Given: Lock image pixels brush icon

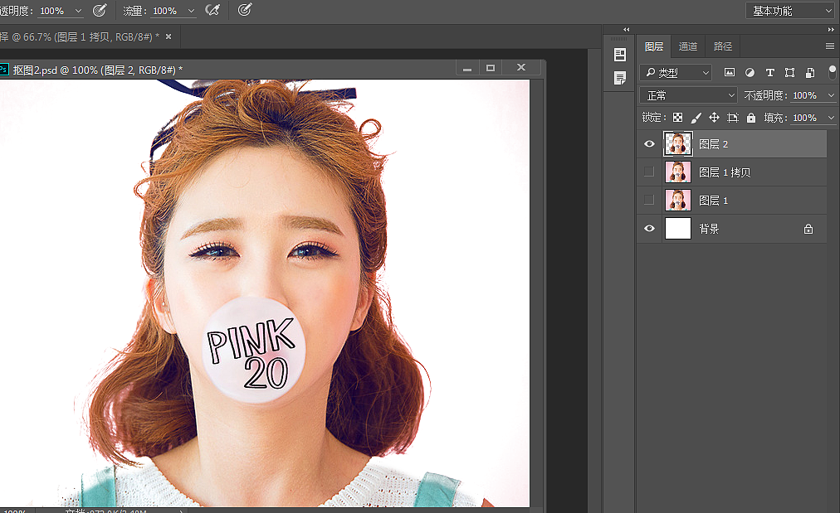Looking at the screenshot, I should [696, 118].
